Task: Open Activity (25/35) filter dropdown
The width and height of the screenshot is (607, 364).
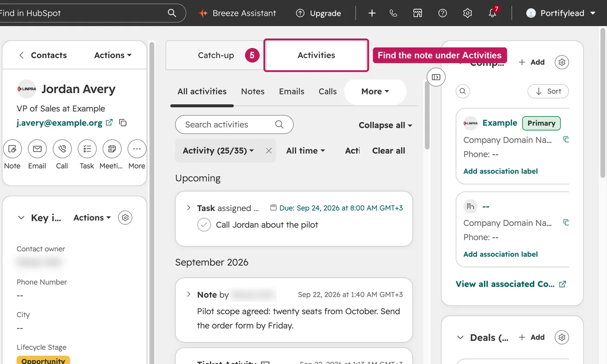Action: click(x=218, y=150)
